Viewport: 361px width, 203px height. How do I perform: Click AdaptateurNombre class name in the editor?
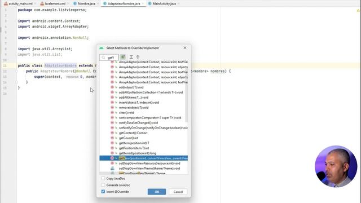60,65
